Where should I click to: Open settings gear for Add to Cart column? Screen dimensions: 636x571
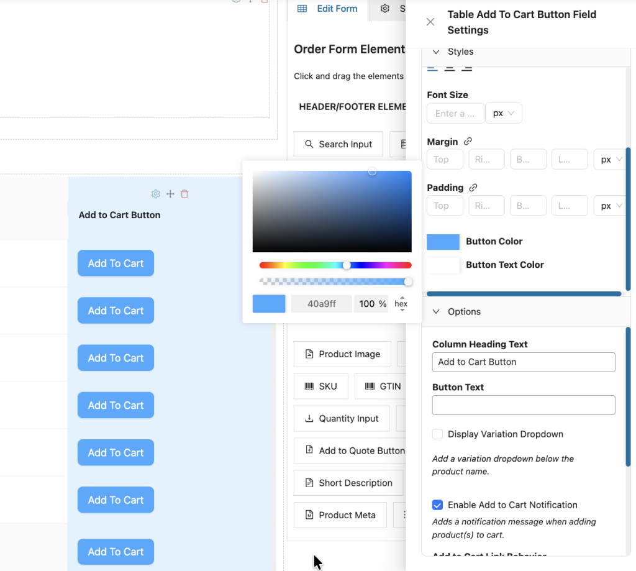[x=156, y=194]
